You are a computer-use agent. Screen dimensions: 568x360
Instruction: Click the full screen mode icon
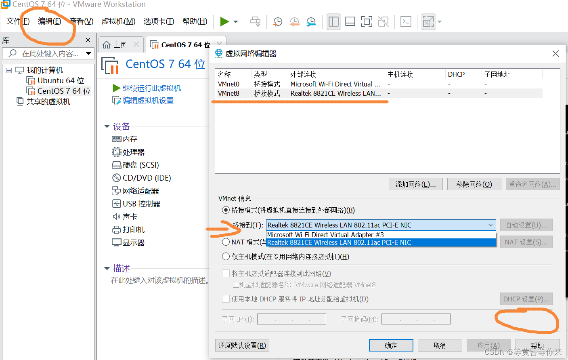point(367,22)
